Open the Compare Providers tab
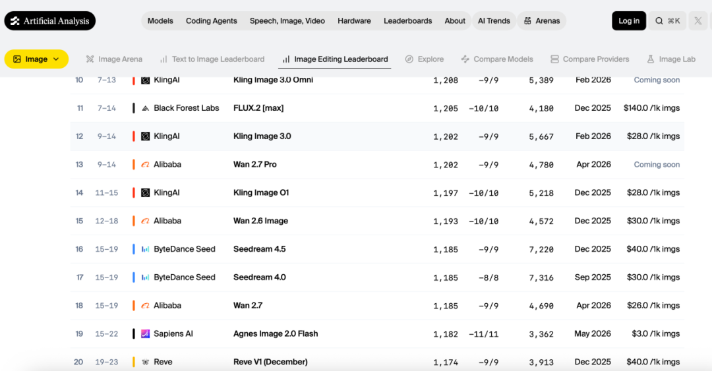 590,59
